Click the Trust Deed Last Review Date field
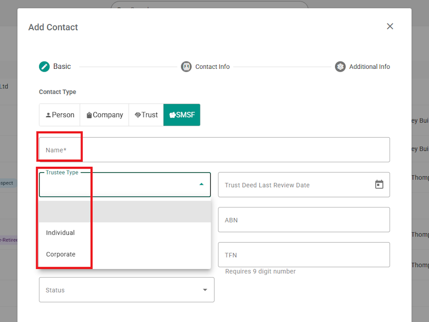This screenshot has width=429, height=322. [x=304, y=184]
